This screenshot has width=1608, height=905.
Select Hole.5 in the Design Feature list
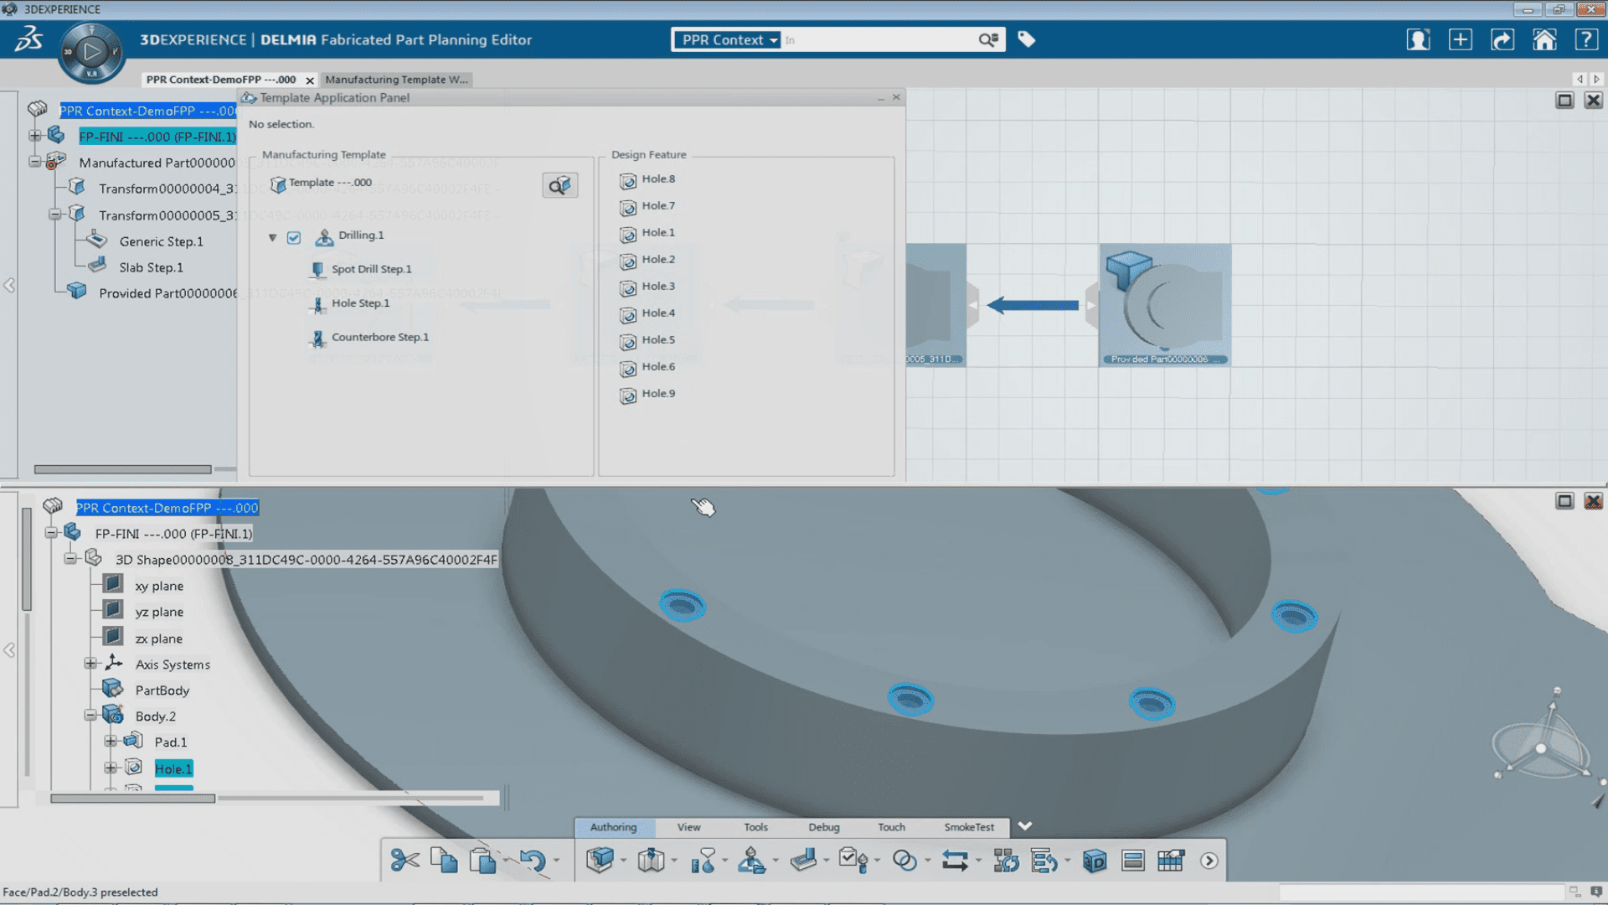click(x=658, y=340)
